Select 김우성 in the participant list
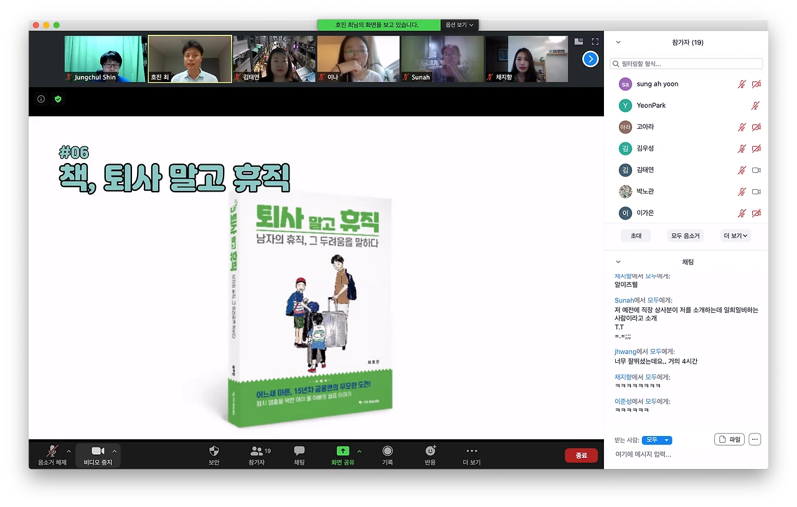 [686, 149]
